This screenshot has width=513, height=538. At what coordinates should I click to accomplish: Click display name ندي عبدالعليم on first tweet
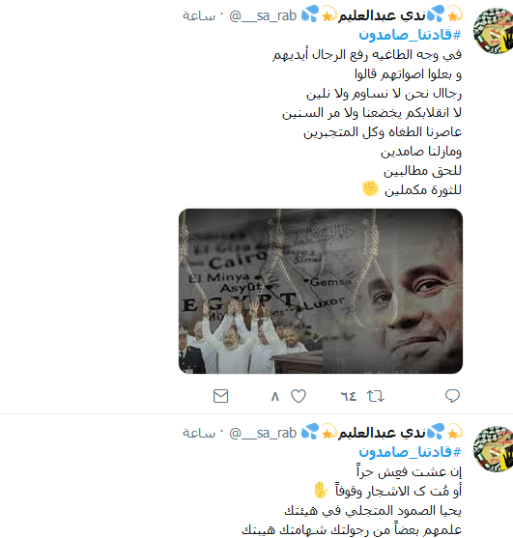coord(382,15)
